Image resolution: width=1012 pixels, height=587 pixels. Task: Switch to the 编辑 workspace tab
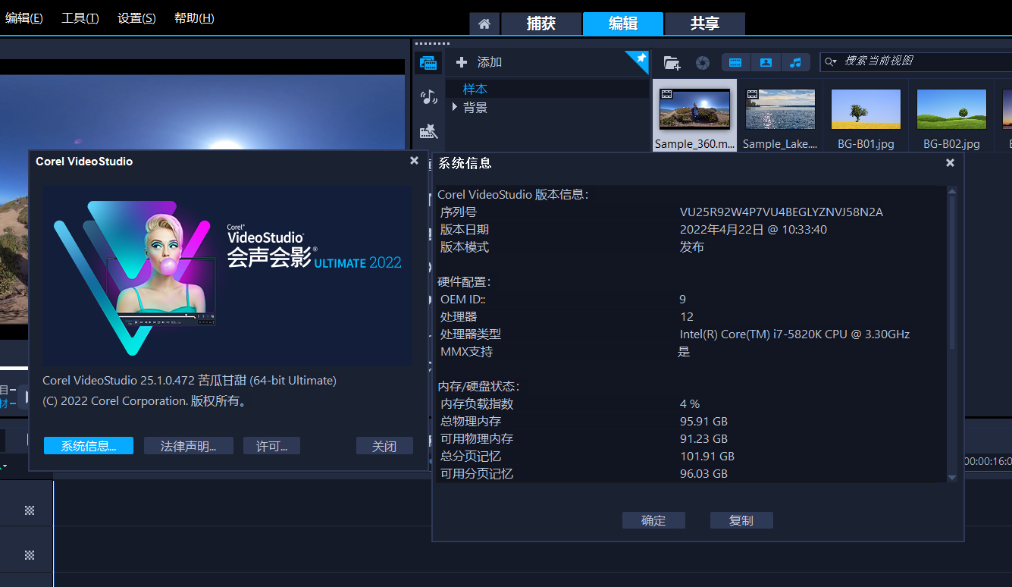623,24
